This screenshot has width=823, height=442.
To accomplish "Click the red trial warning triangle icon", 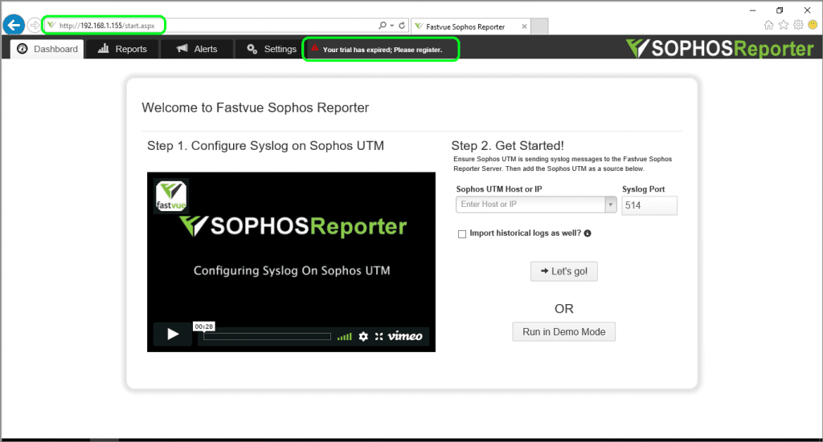I will tap(315, 47).
